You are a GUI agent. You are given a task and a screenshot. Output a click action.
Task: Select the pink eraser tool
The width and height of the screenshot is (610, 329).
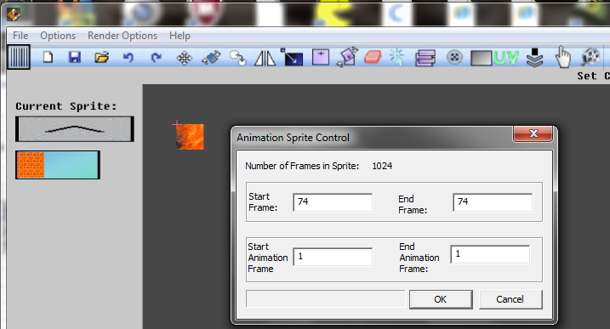373,58
